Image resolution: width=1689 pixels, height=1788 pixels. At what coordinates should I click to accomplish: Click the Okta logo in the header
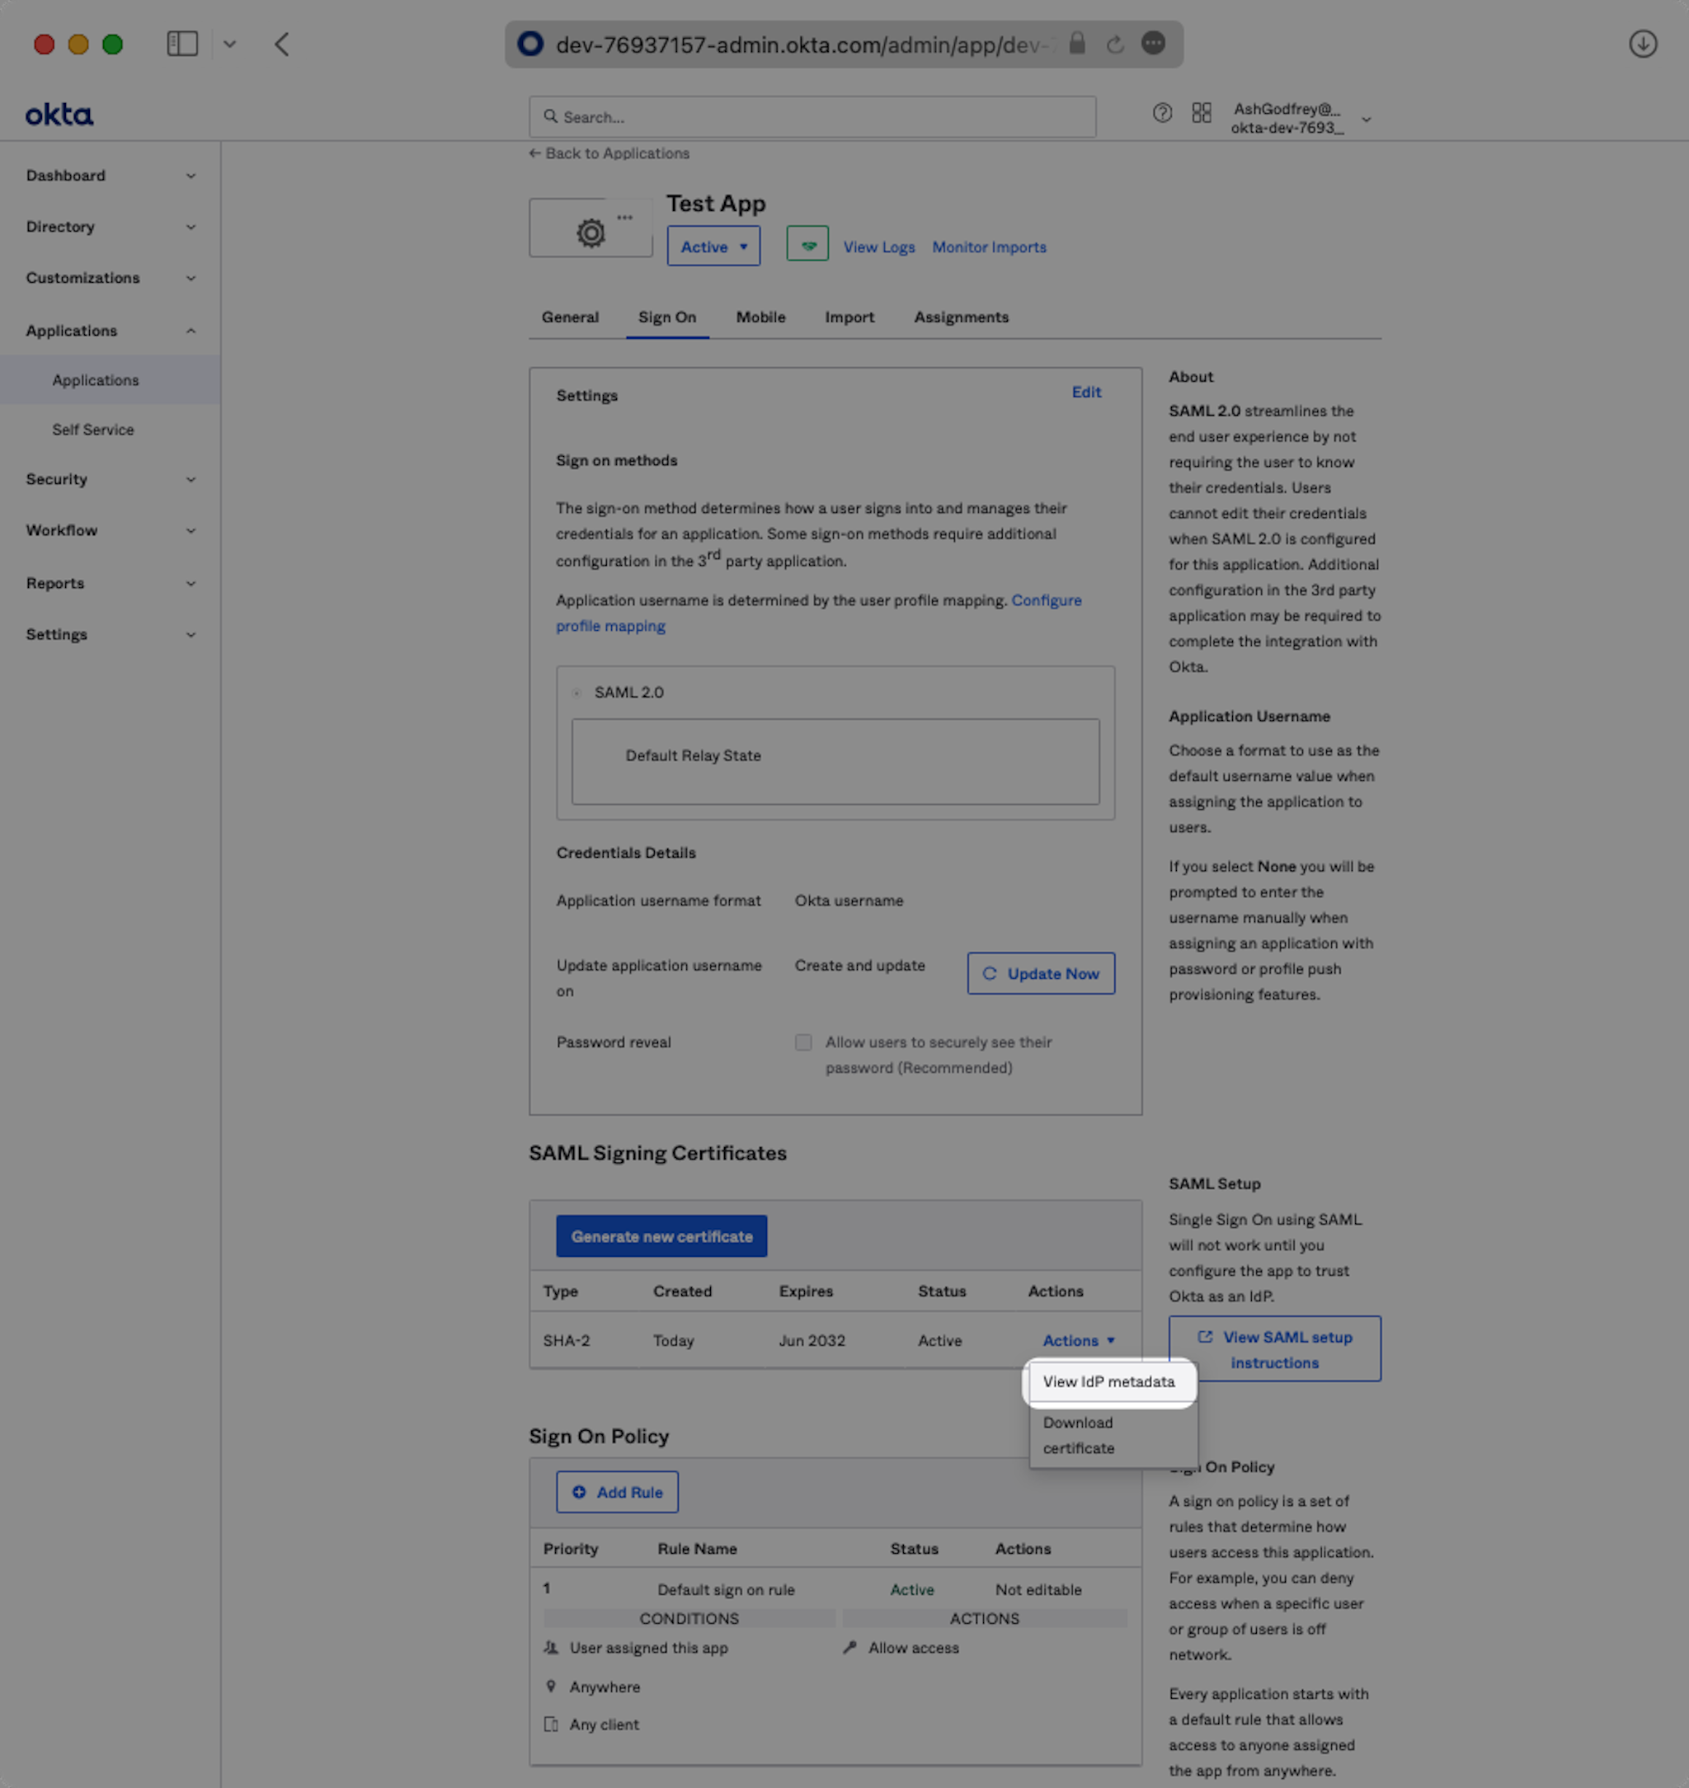(x=59, y=115)
